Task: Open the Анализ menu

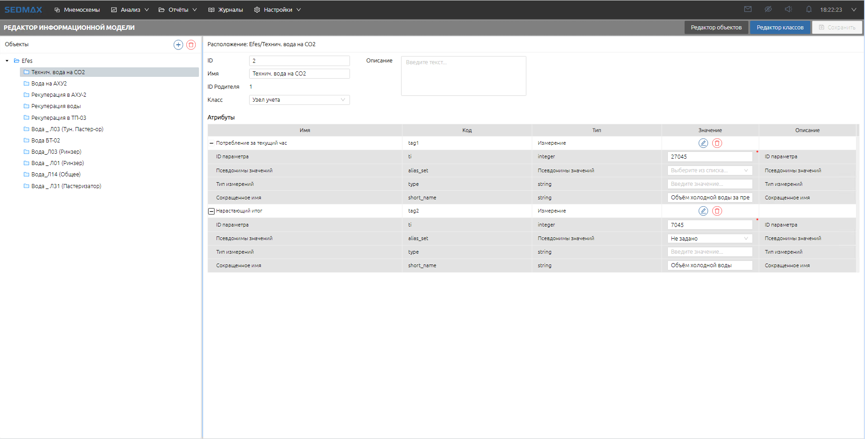Action: (130, 10)
